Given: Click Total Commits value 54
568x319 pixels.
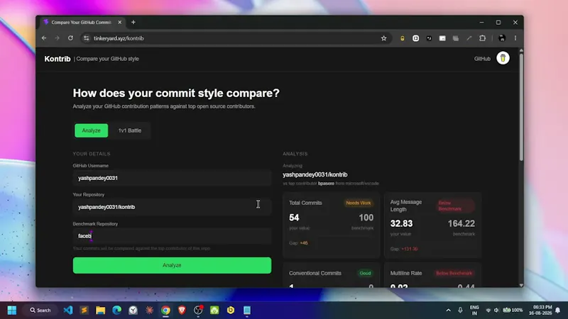Looking at the screenshot, I should [x=294, y=218].
